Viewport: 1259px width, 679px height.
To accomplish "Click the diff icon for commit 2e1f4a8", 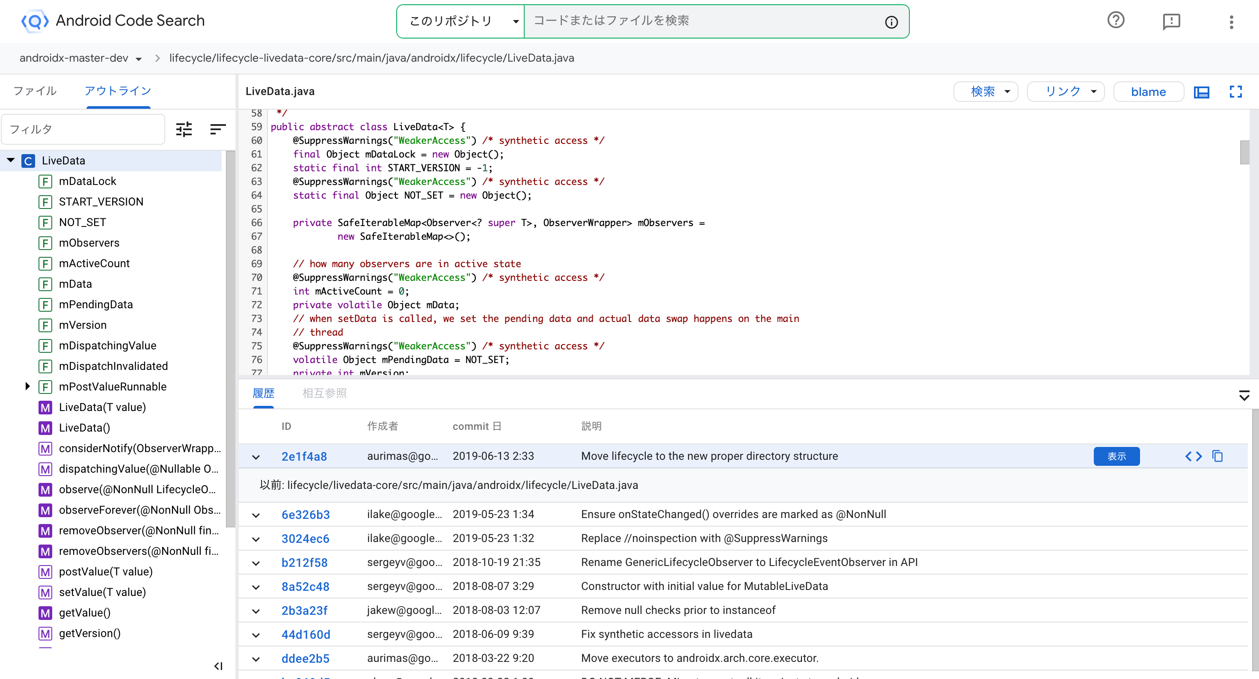I will point(1193,456).
